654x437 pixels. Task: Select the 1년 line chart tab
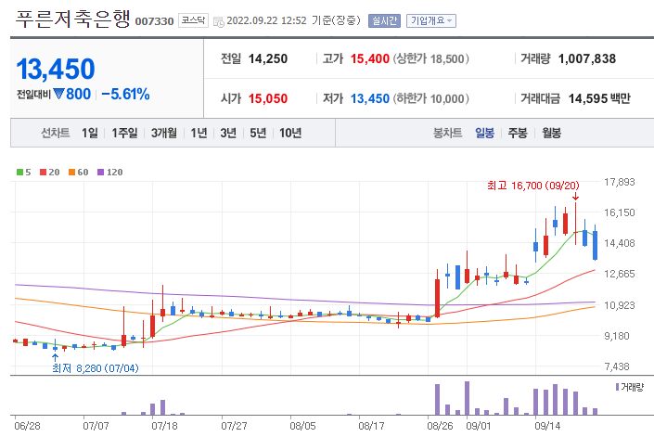[x=199, y=133]
